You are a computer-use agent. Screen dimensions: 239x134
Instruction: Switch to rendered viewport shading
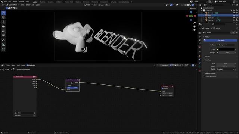193,5
